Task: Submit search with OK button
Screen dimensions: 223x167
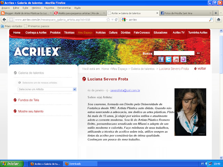Action: (x=198, y=53)
